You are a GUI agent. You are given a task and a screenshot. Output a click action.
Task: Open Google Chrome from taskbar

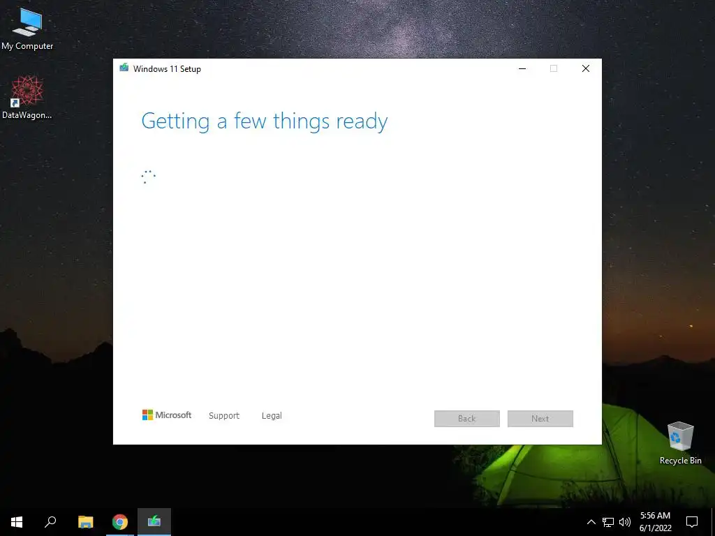120,522
